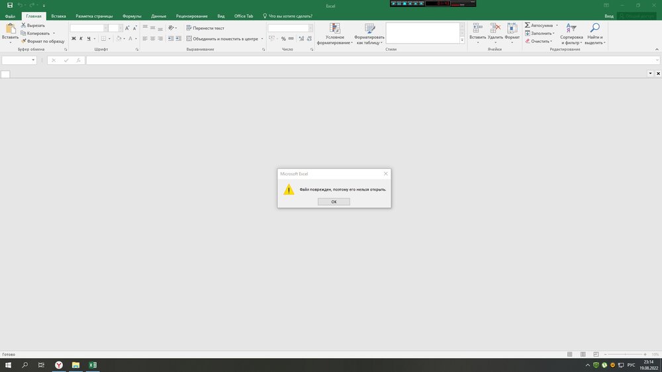Open the number format dropdown
The height and width of the screenshot is (372, 662).
click(x=310, y=28)
